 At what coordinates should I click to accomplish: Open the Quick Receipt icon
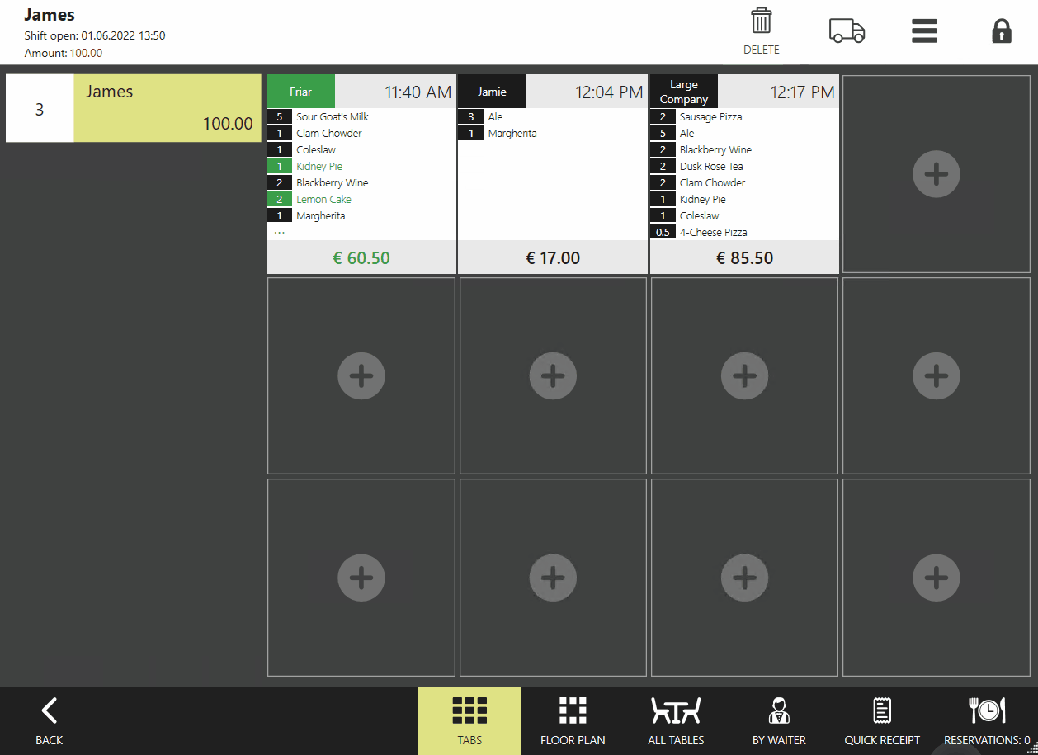881,720
